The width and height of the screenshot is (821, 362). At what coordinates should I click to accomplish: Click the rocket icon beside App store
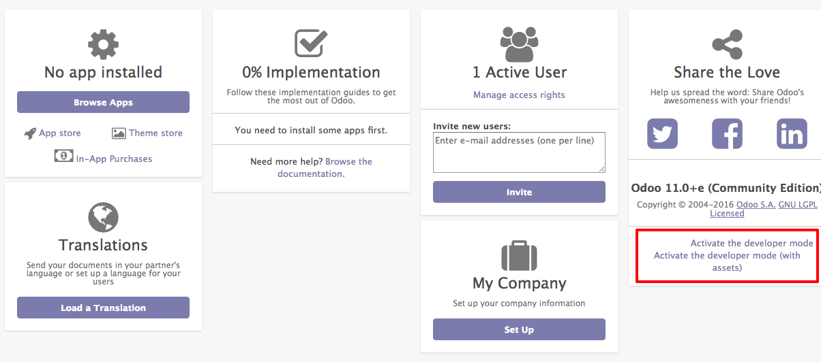30,133
